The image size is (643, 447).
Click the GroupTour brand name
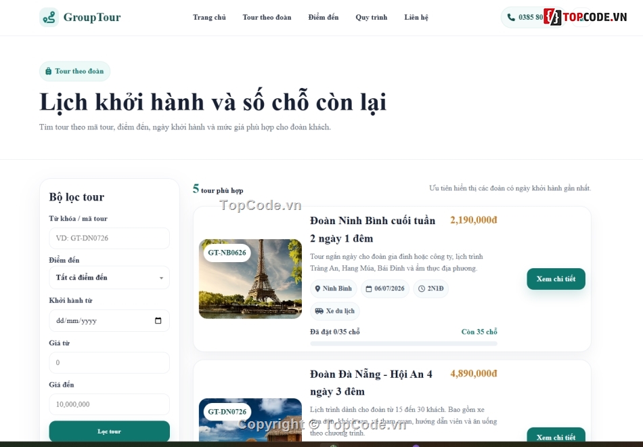pyautogui.click(x=92, y=17)
